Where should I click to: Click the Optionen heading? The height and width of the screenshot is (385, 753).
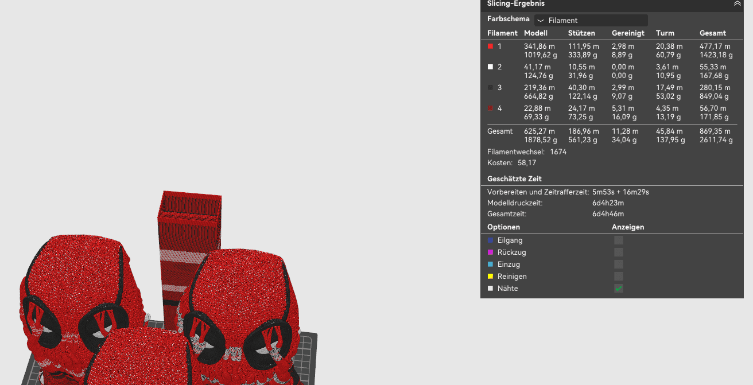click(x=503, y=227)
